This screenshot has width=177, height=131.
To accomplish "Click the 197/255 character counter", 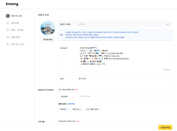I will pos(167,70).
